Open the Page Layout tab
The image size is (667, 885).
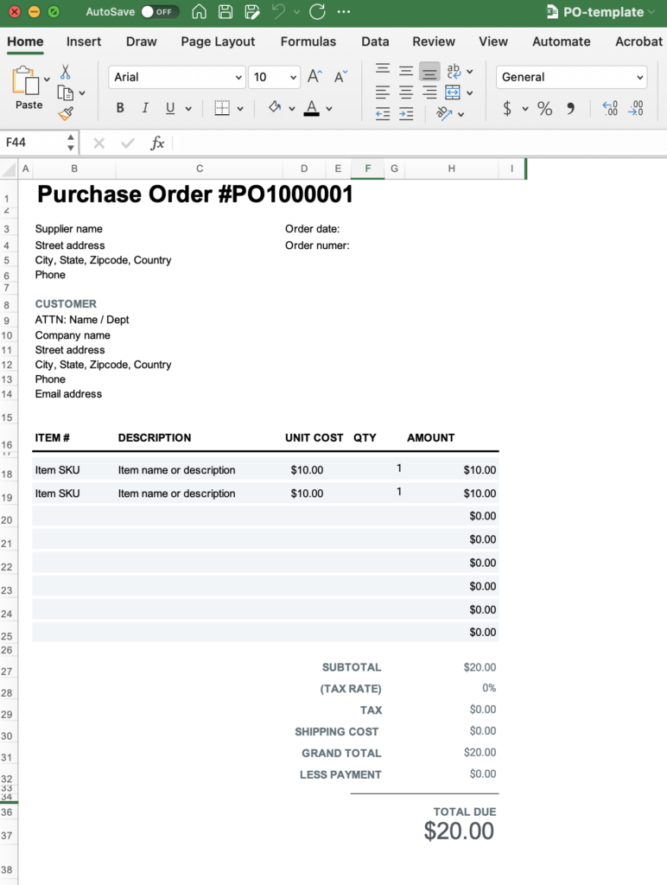click(x=218, y=41)
